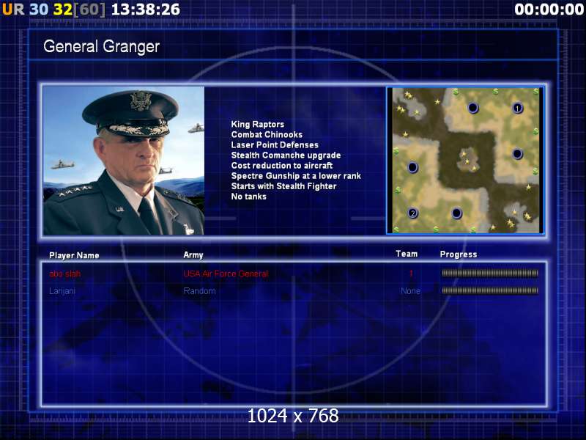The width and height of the screenshot is (586, 440).
Task: Click the Combat Chinooks perk line
Action: point(267,134)
